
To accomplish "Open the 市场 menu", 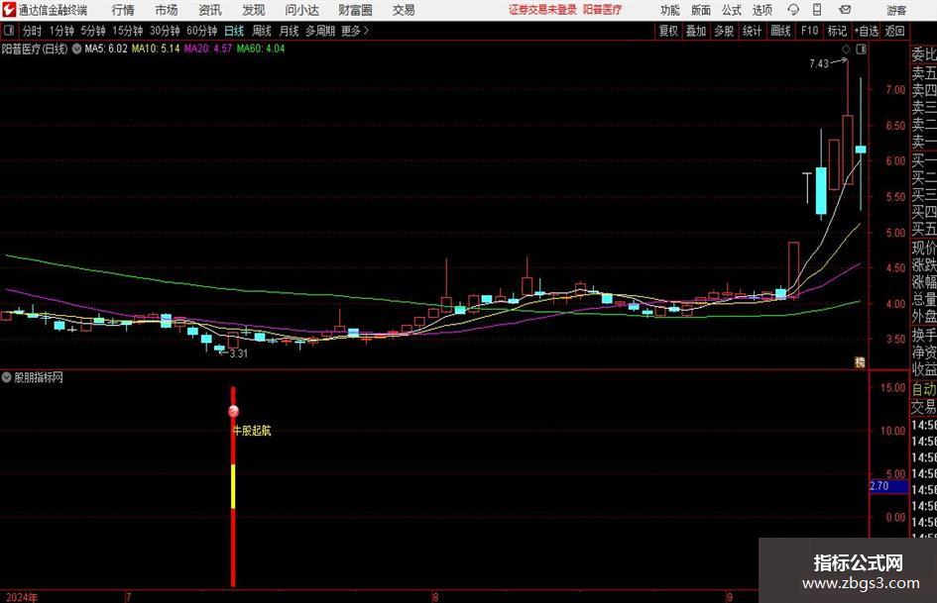I will [x=167, y=10].
